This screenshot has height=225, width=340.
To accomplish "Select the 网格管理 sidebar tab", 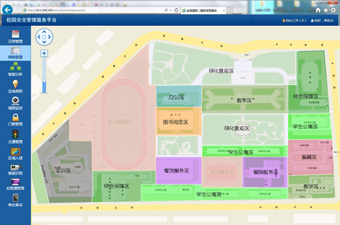I will coord(15,53).
